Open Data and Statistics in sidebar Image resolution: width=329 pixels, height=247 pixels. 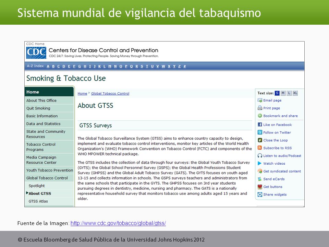(x=49, y=124)
